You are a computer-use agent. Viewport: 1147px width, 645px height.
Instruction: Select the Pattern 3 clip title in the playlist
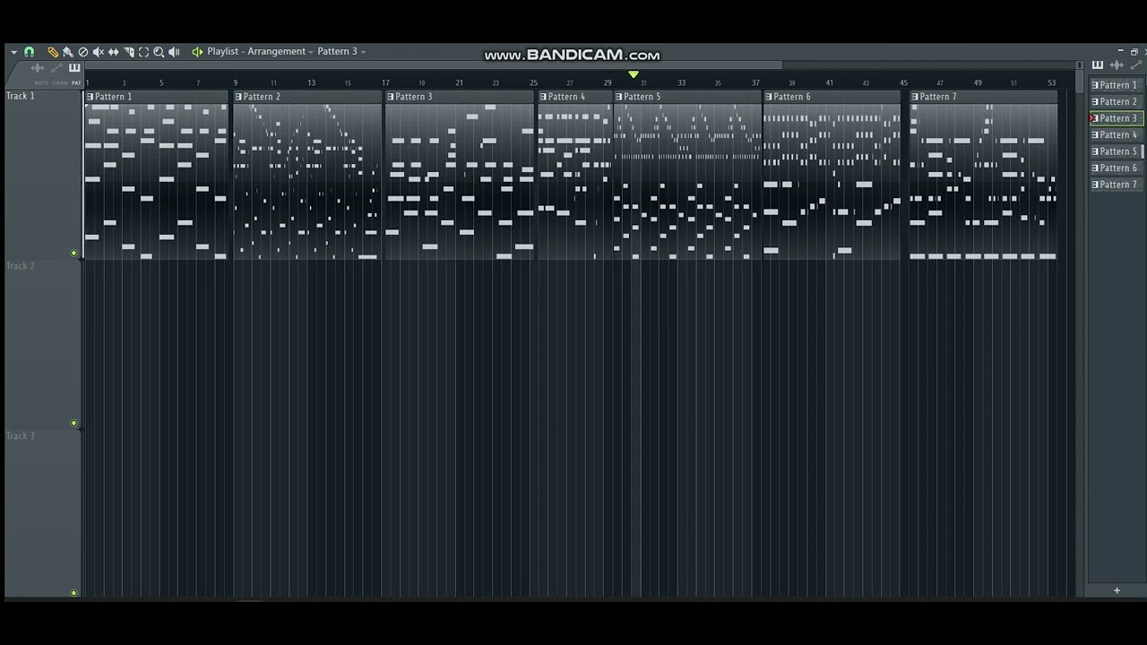[413, 97]
